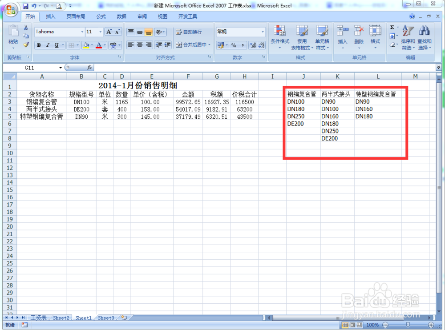
Task: Open the 数据 Data tab
Action: (x=121, y=16)
